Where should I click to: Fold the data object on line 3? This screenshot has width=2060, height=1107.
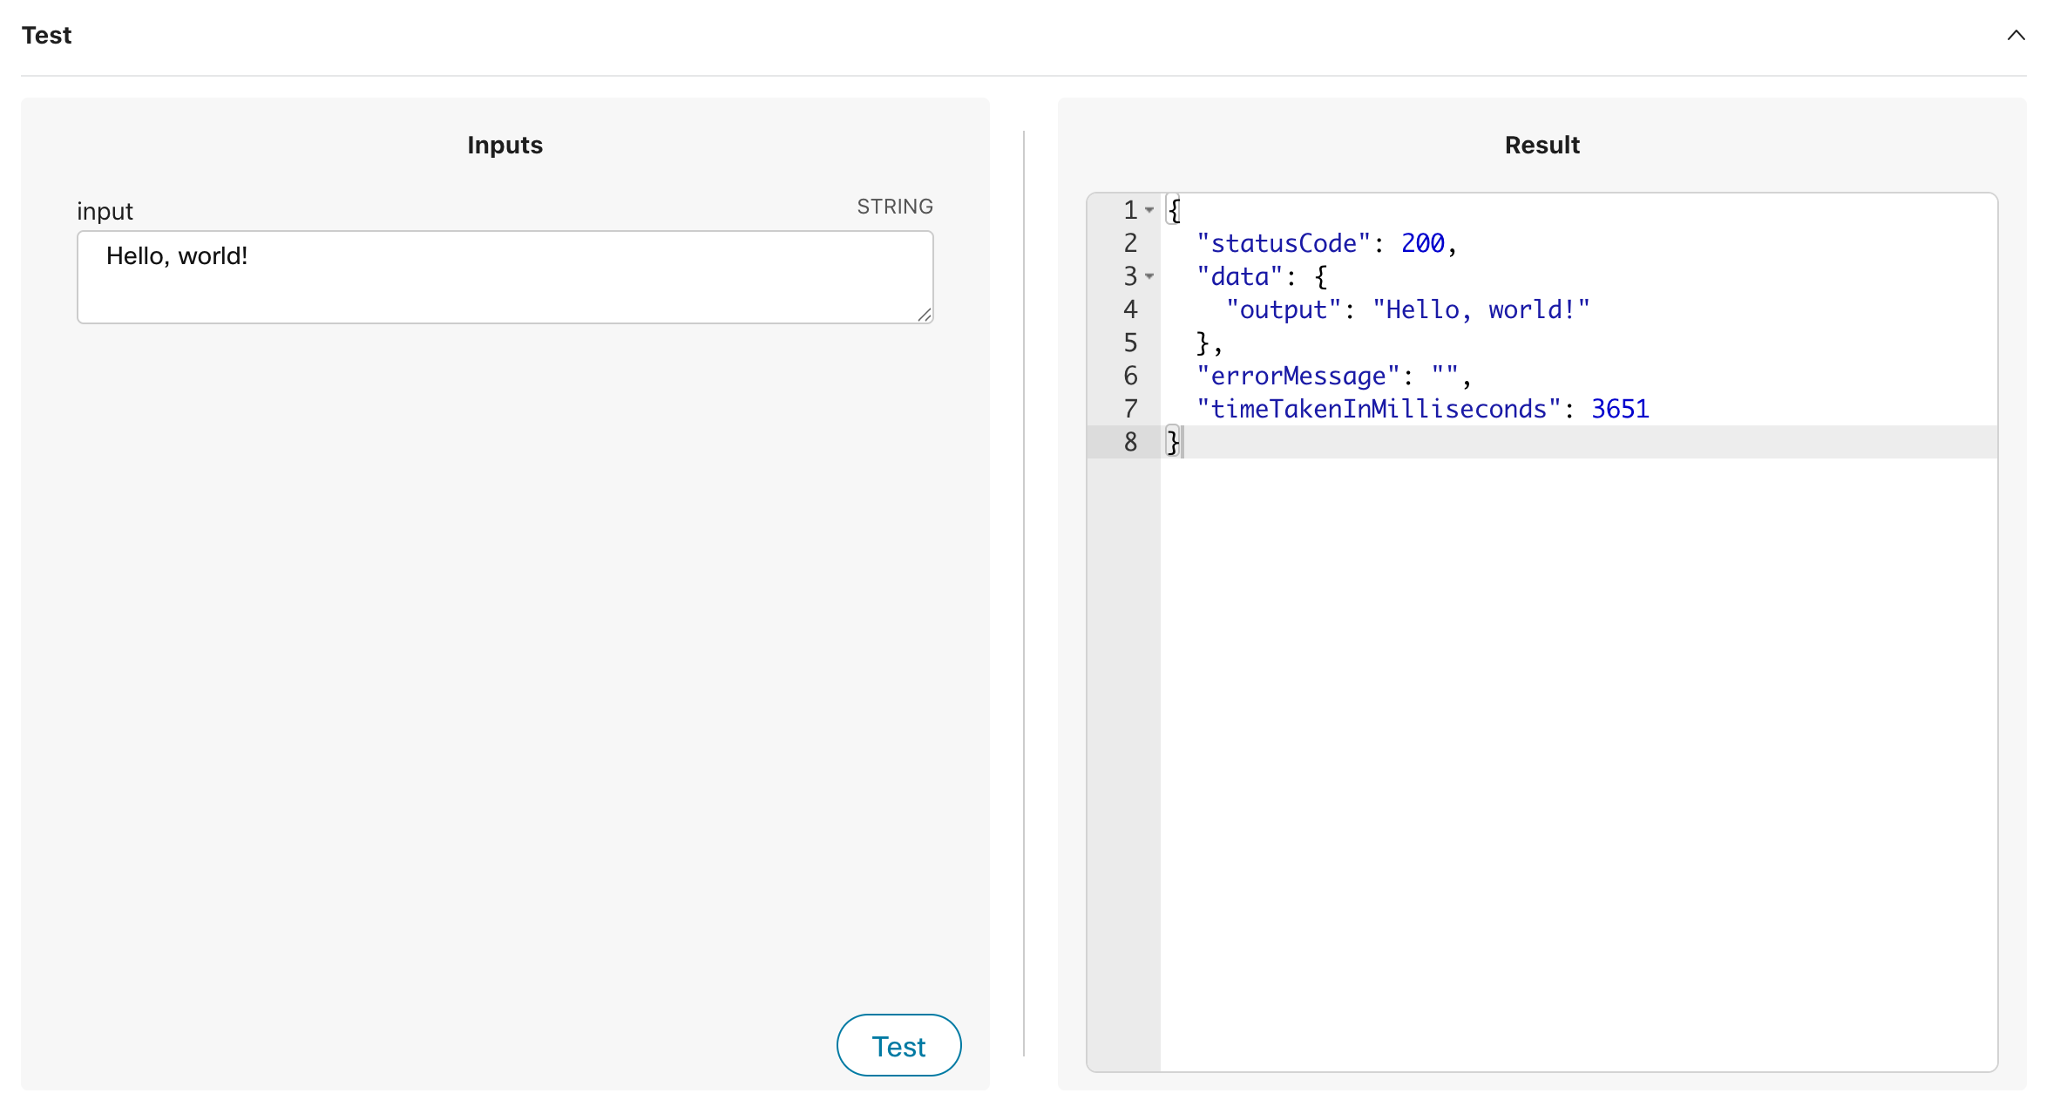coord(1149,276)
